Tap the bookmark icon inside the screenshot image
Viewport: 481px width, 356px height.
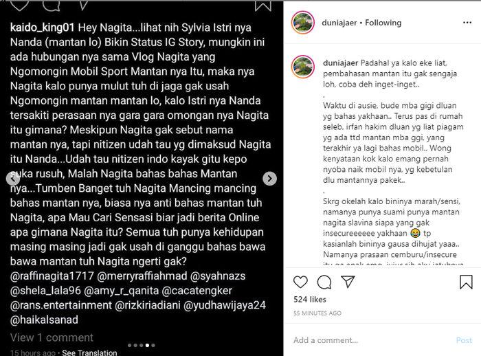click(x=263, y=5)
